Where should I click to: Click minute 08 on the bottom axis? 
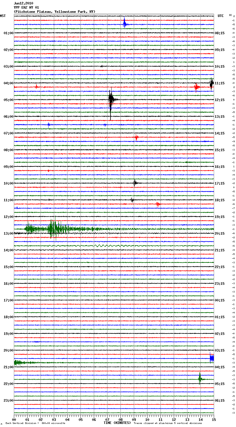coord(120,419)
